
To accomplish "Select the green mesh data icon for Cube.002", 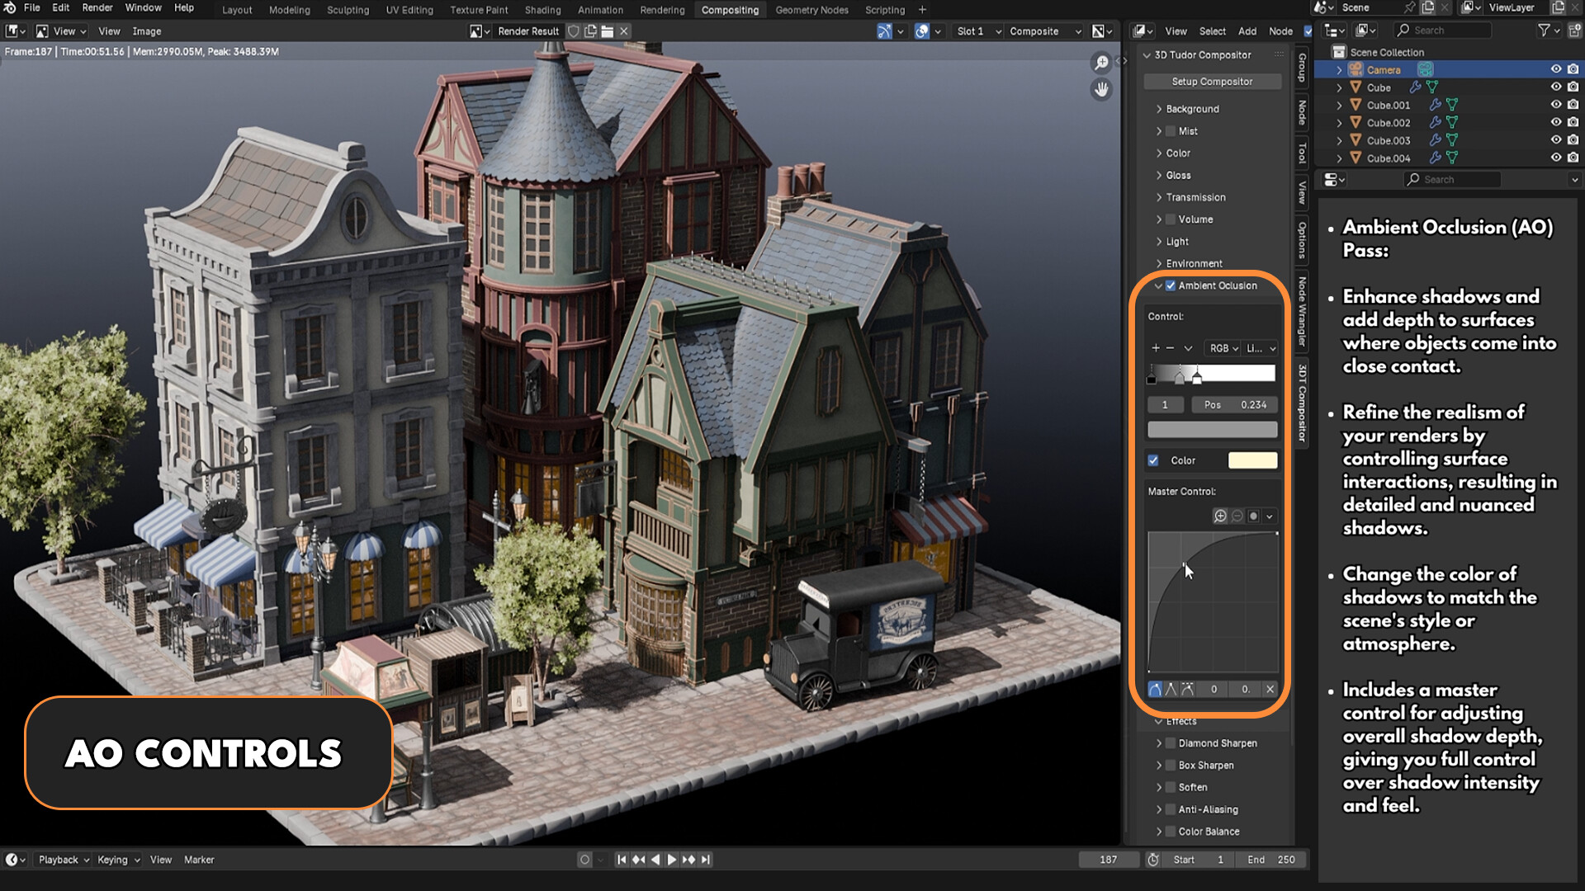I will 1452,123.
